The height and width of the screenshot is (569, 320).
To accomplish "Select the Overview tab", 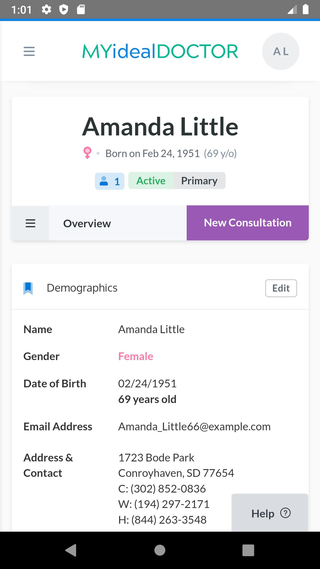I will (87, 223).
